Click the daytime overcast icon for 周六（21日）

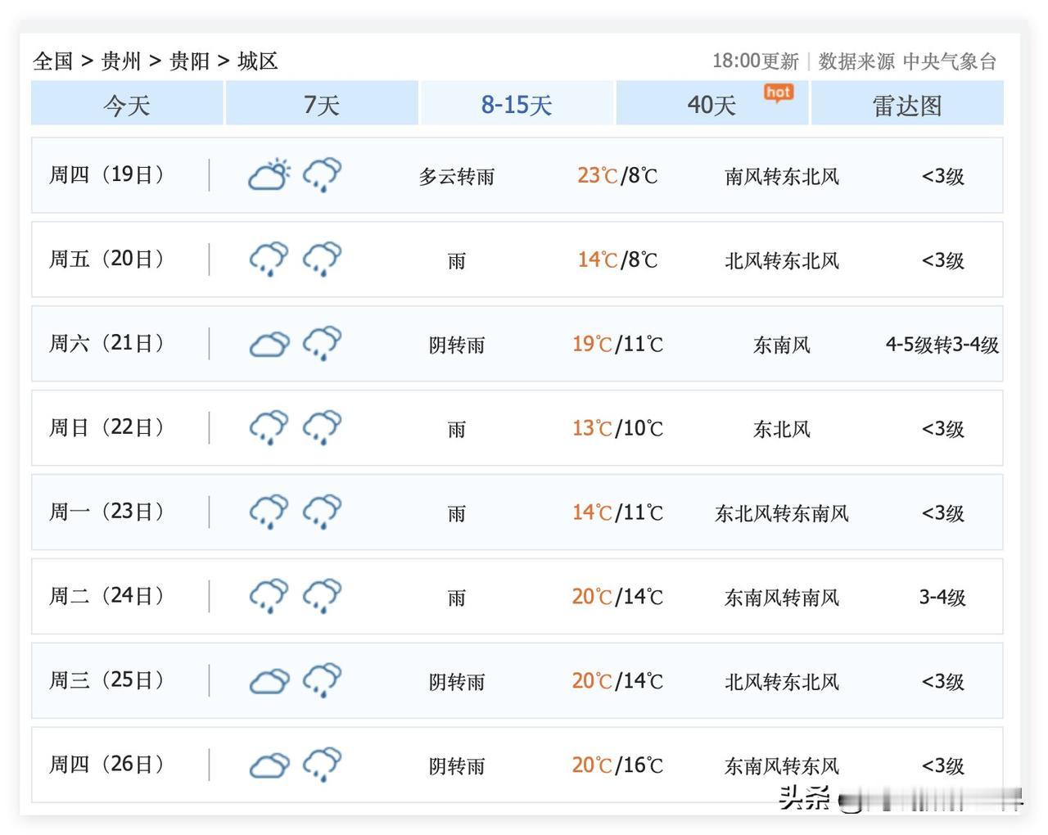269,344
